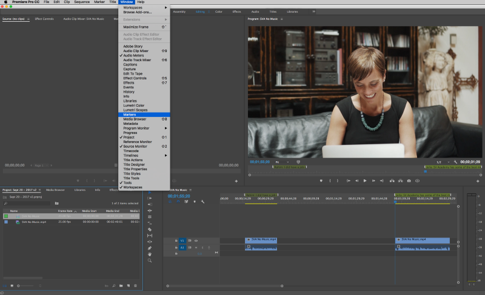Select the Slip tool
Screen dimensions: 485x295
pyautogui.click(x=150, y=236)
